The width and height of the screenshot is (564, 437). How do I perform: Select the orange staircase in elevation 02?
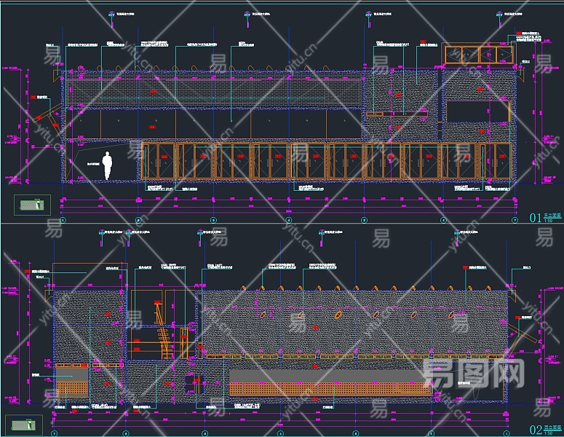pos(162,330)
